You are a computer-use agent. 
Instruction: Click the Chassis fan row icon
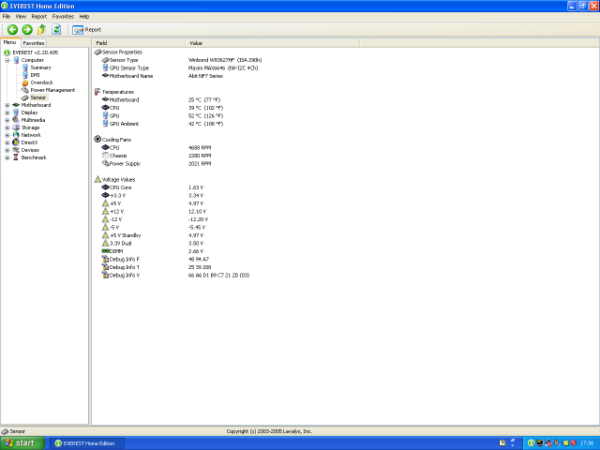point(105,156)
